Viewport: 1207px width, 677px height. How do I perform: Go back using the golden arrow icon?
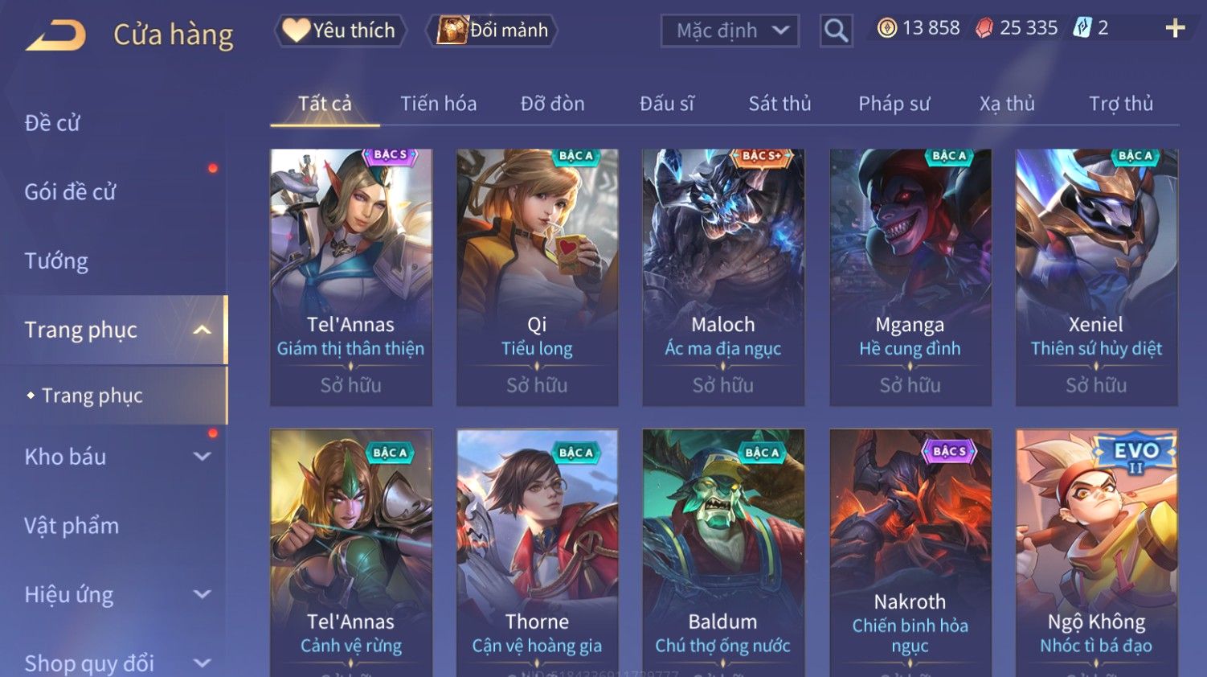point(55,35)
